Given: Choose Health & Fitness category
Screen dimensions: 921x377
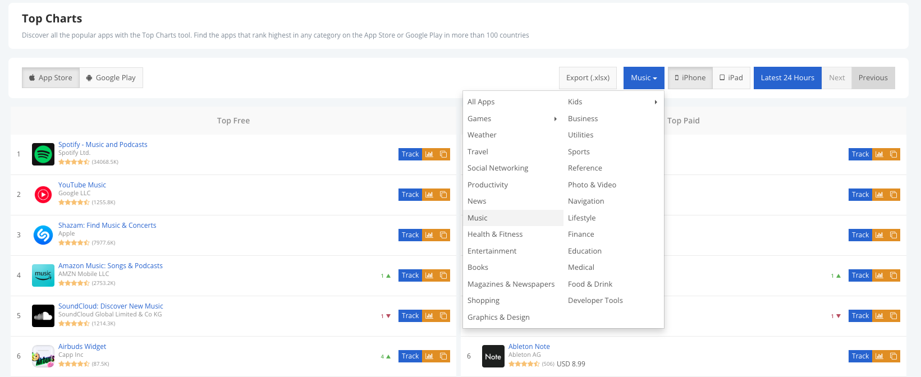Looking at the screenshot, I should [x=513, y=234].
